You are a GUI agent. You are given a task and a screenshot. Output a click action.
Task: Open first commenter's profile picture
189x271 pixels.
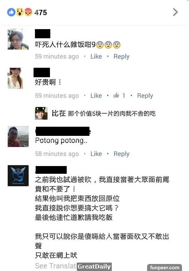[18, 39]
